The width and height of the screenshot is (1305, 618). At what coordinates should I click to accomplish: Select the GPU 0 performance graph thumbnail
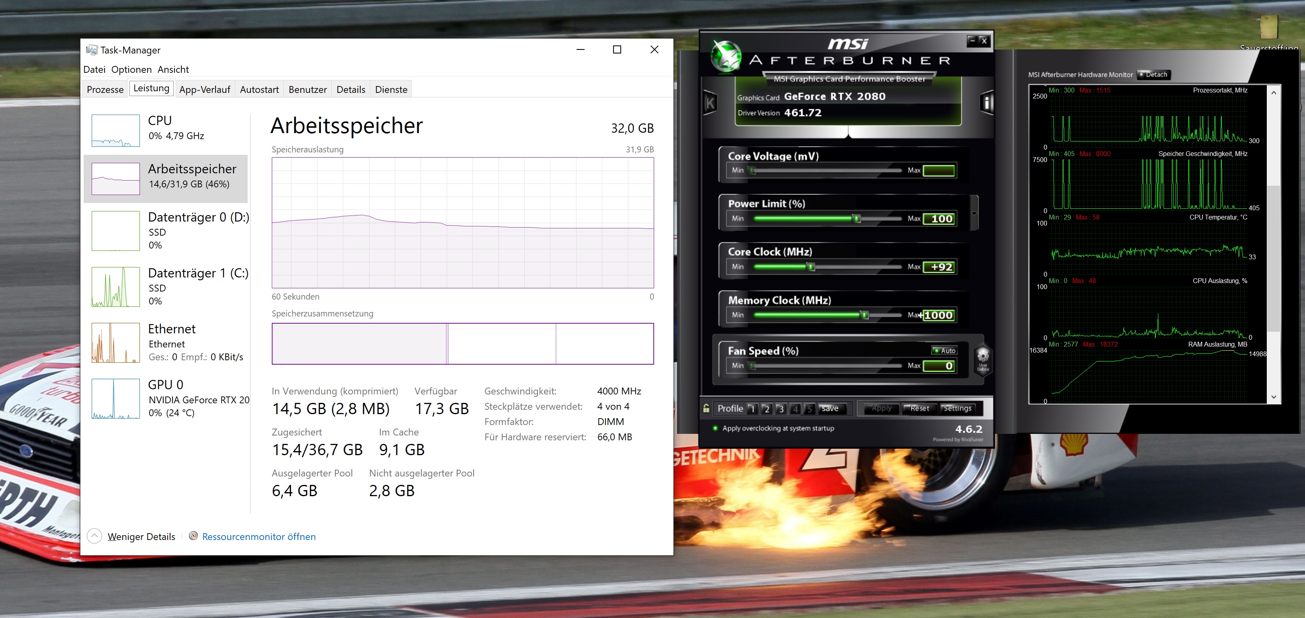(115, 398)
